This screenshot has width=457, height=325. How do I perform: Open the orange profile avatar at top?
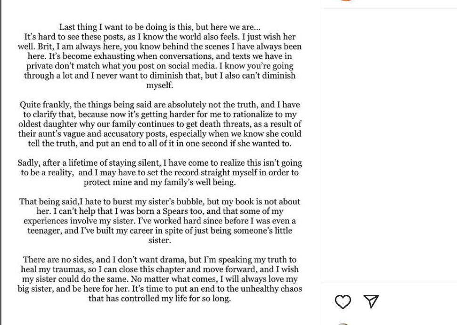click(346, 0)
